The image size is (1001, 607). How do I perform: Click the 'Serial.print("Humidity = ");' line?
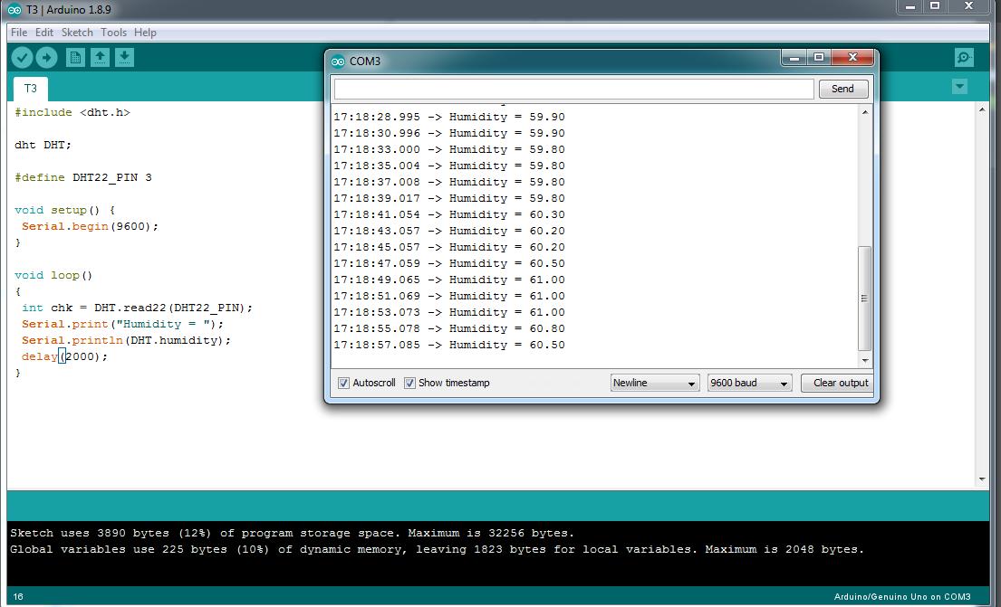pyautogui.click(x=122, y=325)
